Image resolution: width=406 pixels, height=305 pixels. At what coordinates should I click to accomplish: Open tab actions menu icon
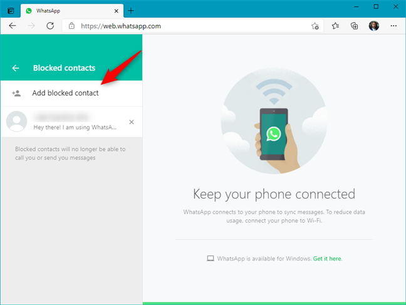[x=11, y=11]
